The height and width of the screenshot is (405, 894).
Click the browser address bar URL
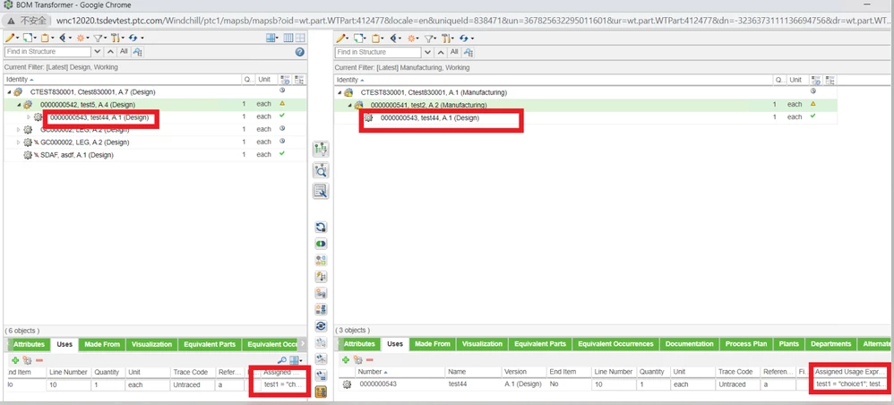coord(471,21)
